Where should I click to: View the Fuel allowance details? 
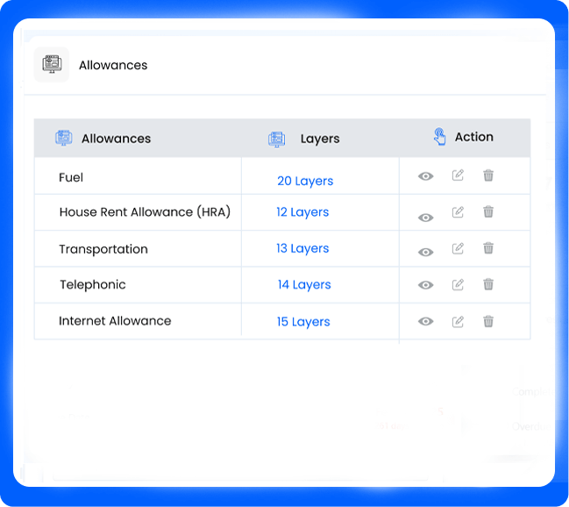(x=425, y=176)
